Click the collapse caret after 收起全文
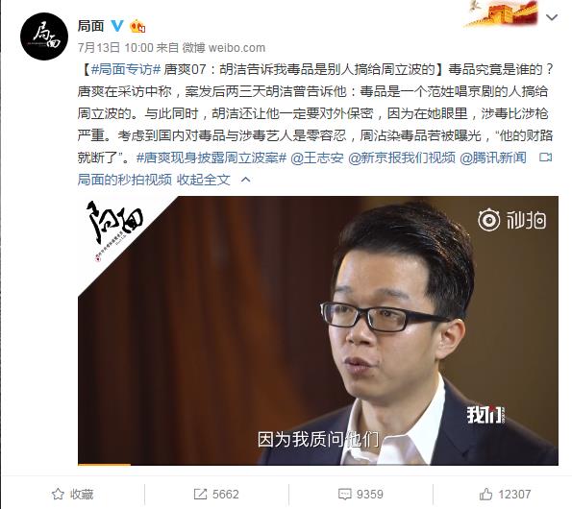572x509 pixels. pyautogui.click(x=246, y=180)
